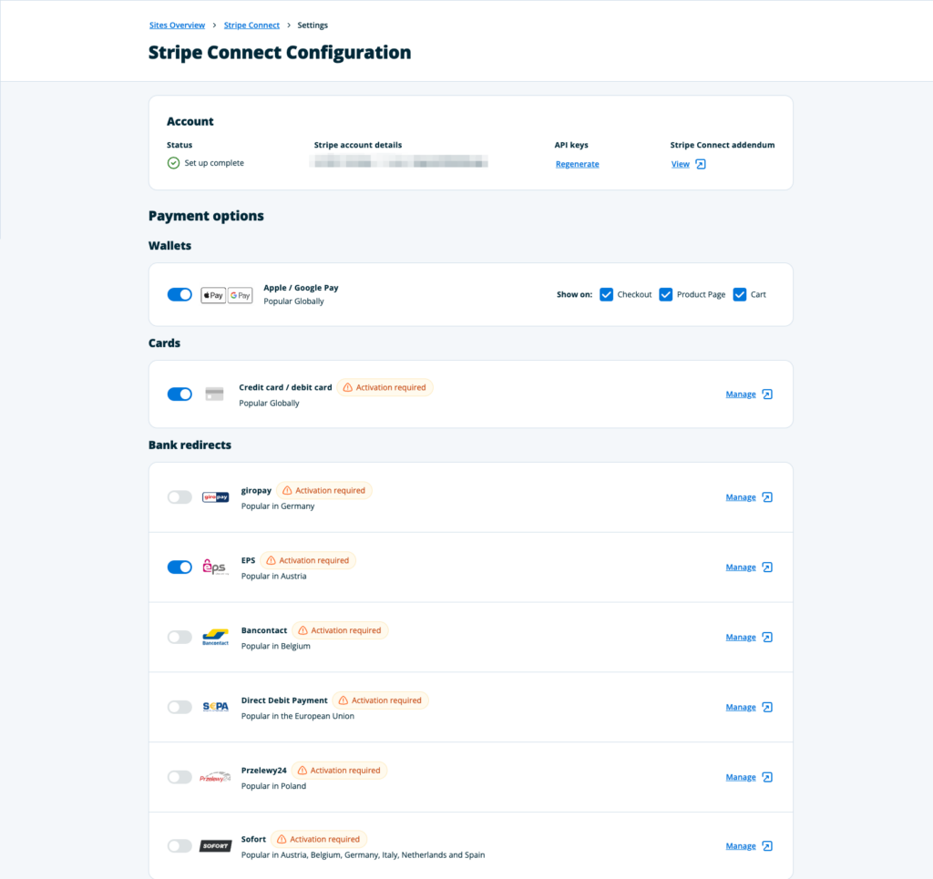Click the external link icon beside View
Viewport: 933px width, 879px height.
point(701,164)
